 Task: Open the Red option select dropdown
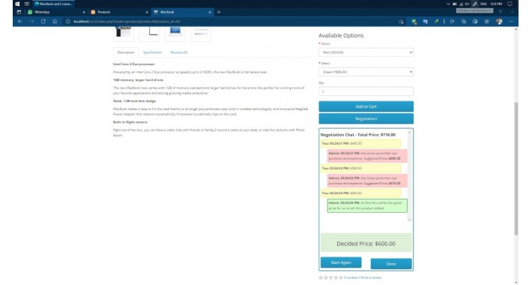[366, 52]
